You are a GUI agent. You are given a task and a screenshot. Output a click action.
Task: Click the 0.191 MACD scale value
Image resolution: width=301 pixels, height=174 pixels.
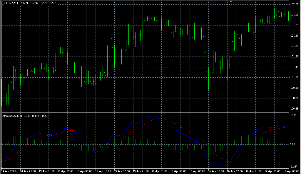[294, 115]
